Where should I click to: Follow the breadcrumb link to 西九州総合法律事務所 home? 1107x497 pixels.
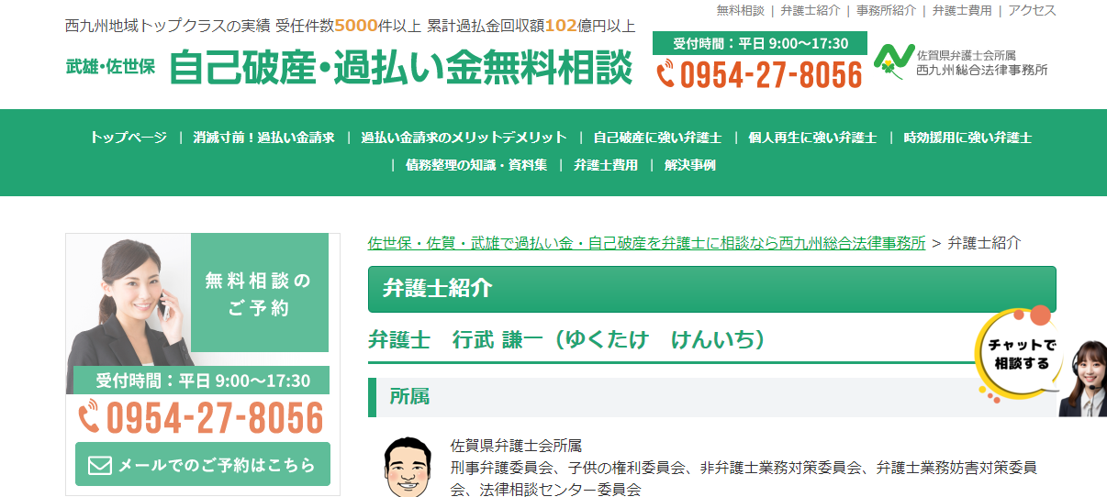pyautogui.click(x=646, y=243)
